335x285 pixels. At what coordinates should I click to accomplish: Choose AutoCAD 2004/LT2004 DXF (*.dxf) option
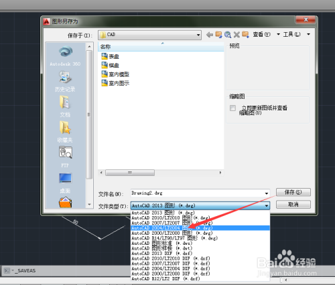pyautogui.click(x=200, y=268)
